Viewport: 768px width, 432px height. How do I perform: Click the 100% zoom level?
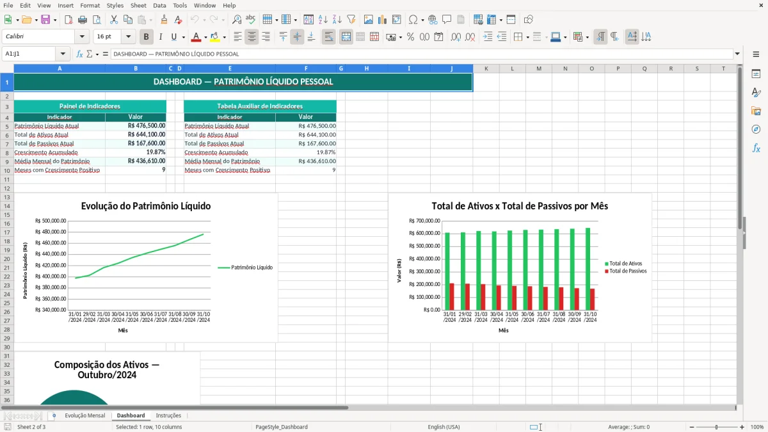coord(757,427)
